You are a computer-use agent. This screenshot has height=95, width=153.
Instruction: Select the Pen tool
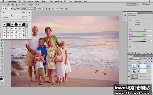tap(2, 54)
